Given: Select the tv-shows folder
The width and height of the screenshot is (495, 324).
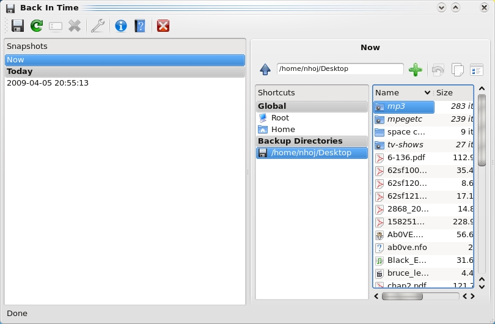Looking at the screenshot, I should [405, 145].
